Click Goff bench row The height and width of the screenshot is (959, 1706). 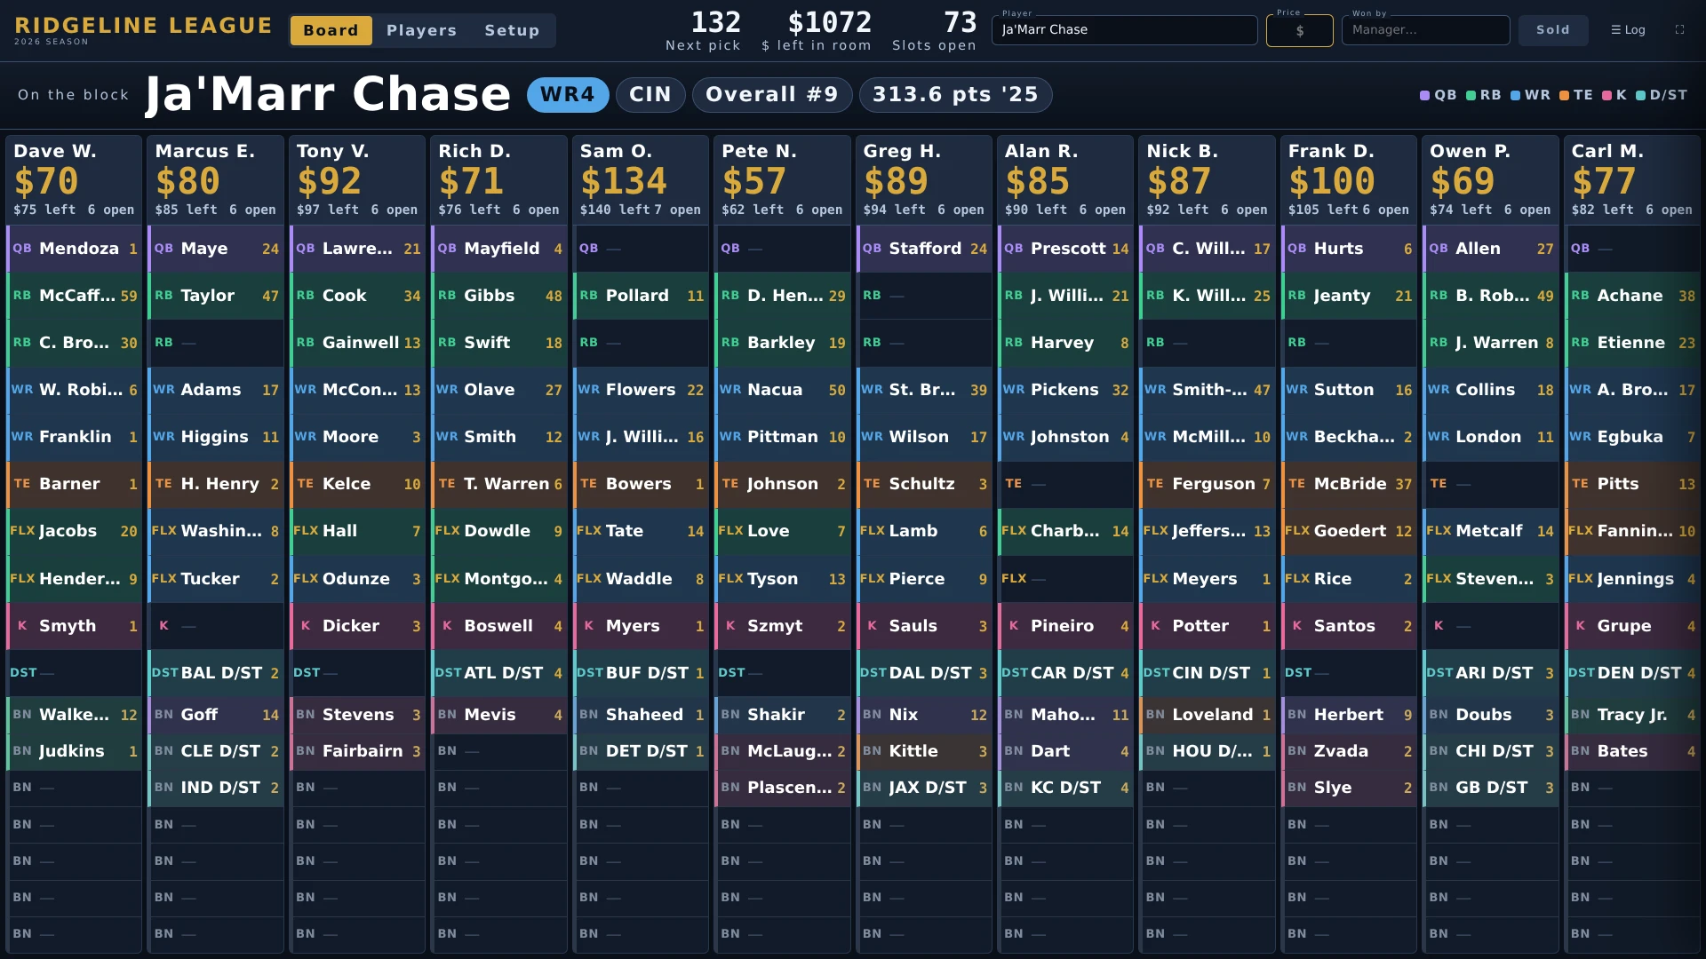[216, 715]
